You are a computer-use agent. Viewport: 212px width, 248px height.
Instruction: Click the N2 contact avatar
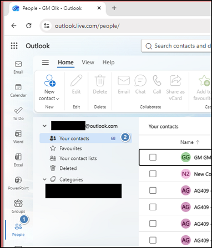pos(185,174)
